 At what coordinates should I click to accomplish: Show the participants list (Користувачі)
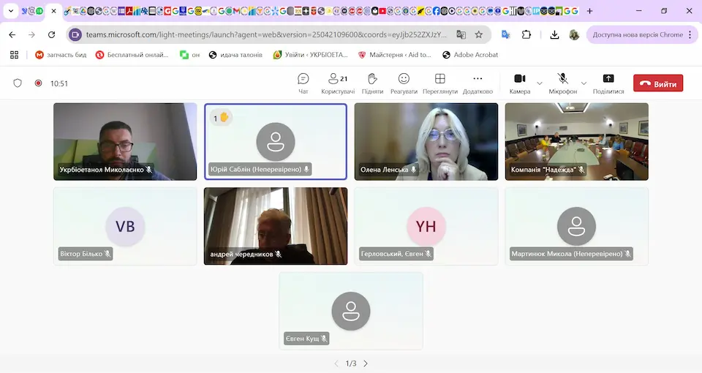coord(338,83)
